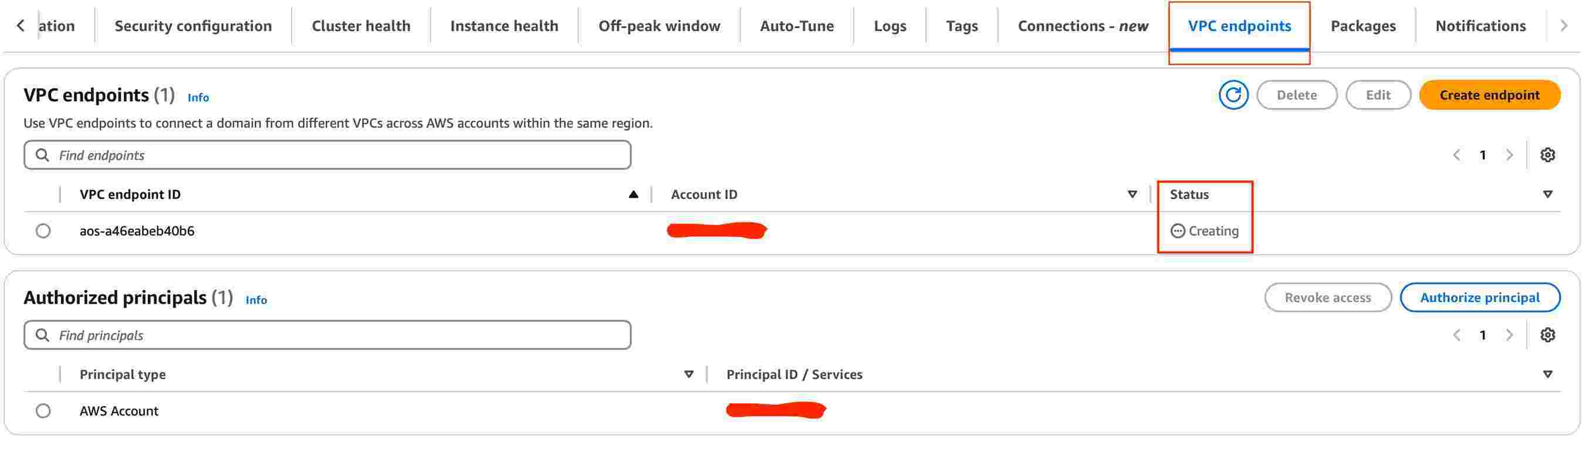
Task: Refresh the VPC endpoints list
Action: tap(1233, 95)
